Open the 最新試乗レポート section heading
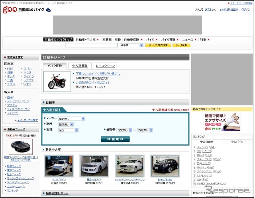255x198 pixels. click(57, 193)
